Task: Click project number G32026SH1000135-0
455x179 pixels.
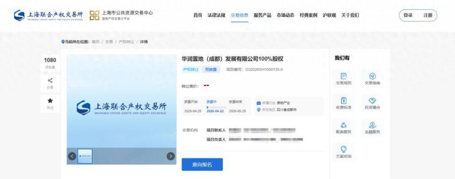Action: point(264,70)
